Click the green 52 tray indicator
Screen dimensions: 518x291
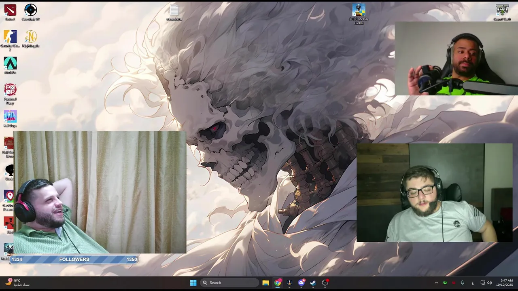coord(445,283)
